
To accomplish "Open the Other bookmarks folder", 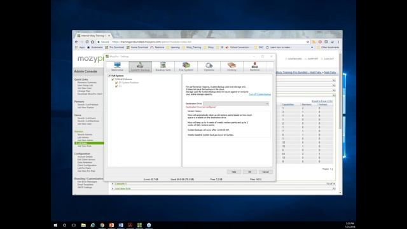I will point(328,48).
